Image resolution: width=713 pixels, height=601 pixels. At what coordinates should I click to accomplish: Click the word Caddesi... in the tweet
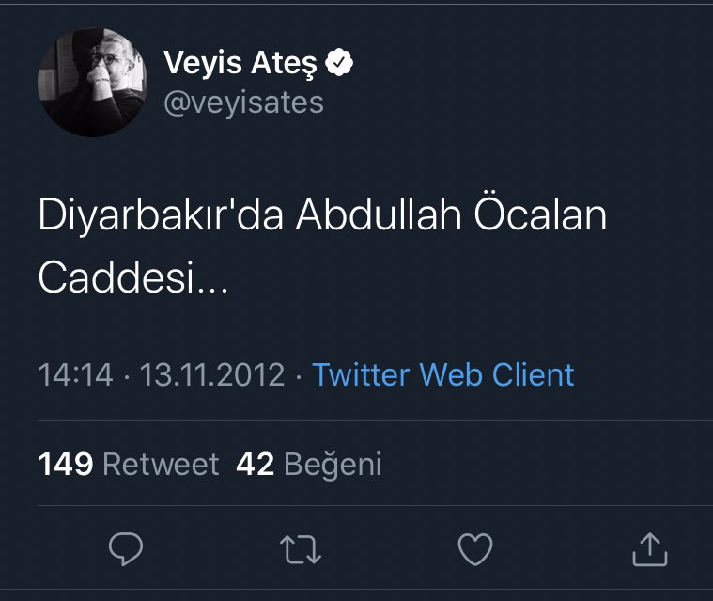(x=132, y=278)
